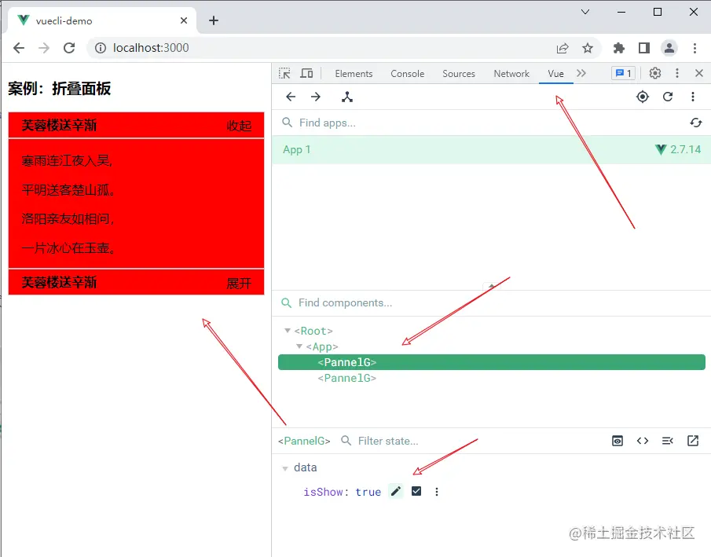Open the Vue devtools more options menu
The image size is (711, 557).
tap(692, 97)
